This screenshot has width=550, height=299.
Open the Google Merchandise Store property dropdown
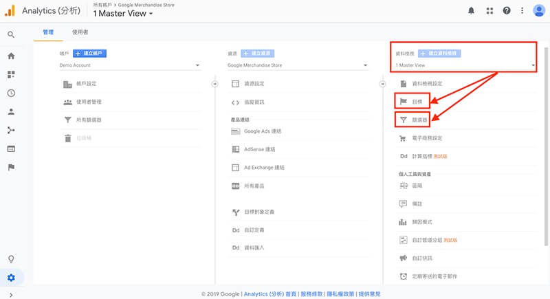[298, 65]
